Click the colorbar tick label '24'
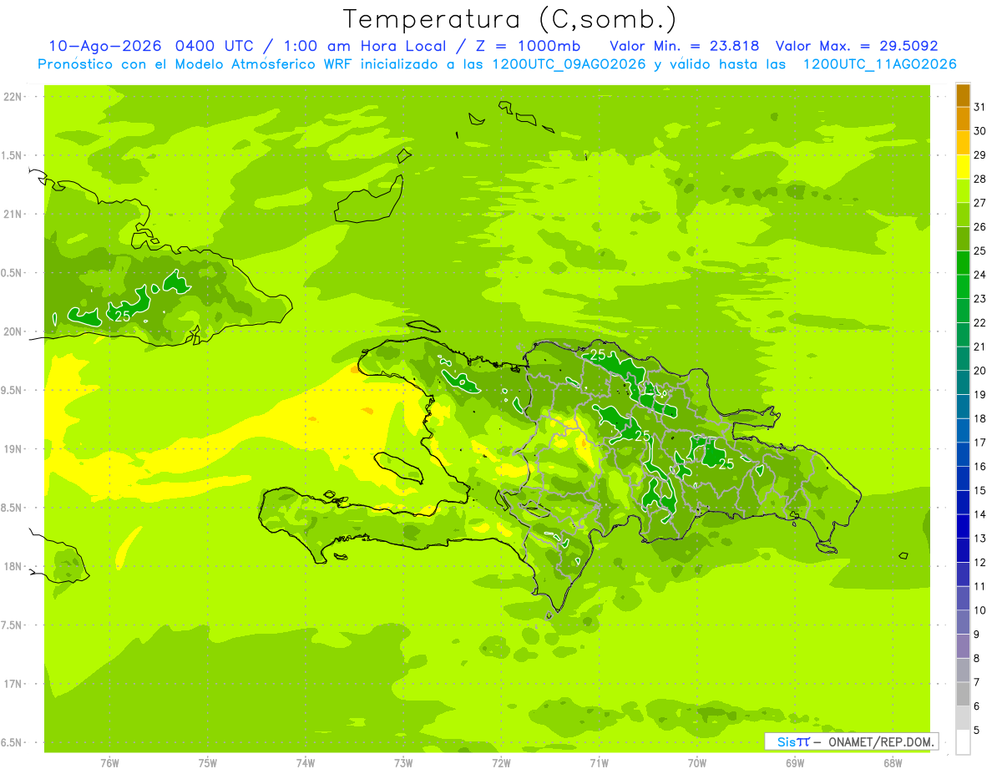This screenshot has width=1002, height=774. click(979, 275)
